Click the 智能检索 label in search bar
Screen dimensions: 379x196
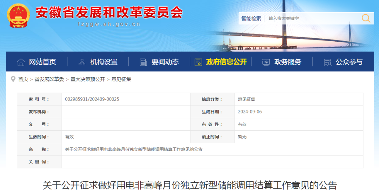click(x=251, y=19)
